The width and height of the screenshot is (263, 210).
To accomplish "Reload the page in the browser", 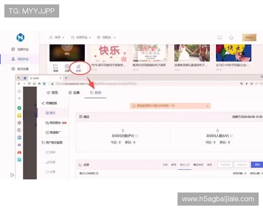I will [x=29, y=84].
